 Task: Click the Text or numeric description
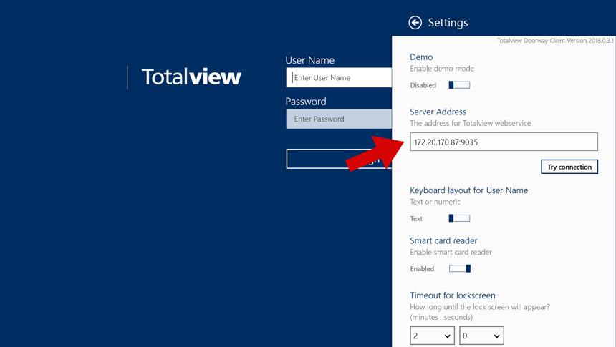(x=435, y=202)
